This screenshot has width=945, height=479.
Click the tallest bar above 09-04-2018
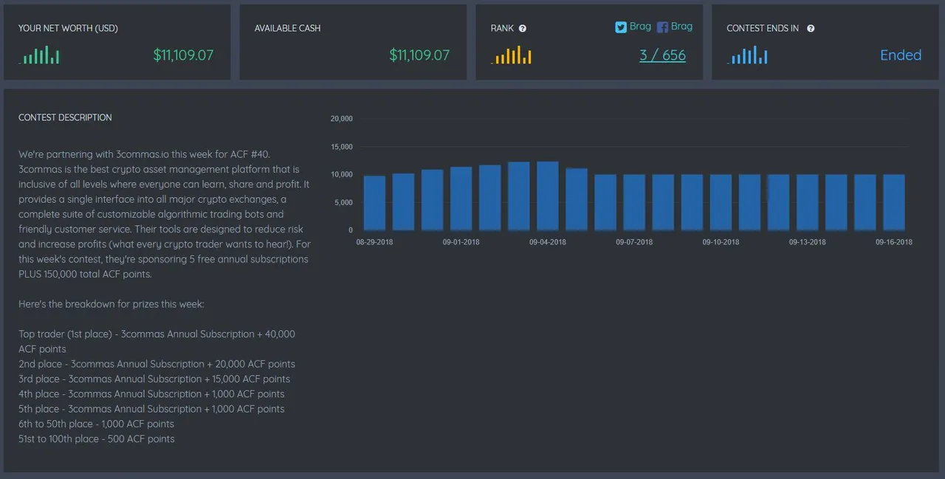(548, 196)
